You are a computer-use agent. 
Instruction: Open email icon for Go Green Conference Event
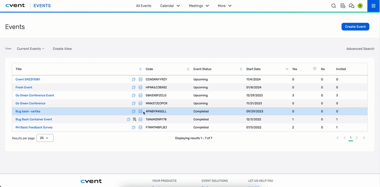coord(140,95)
